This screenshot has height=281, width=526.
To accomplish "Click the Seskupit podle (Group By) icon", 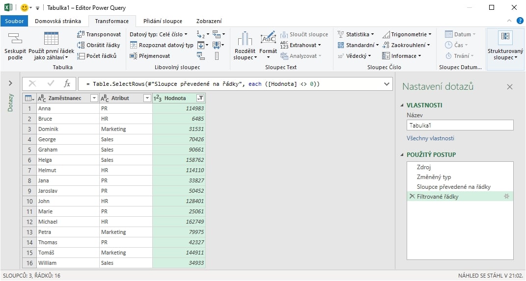I will (15, 38).
